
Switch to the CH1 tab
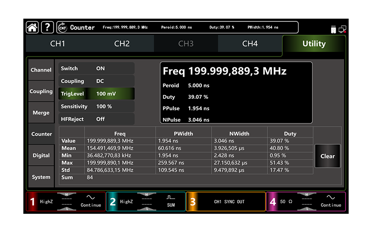tap(58, 44)
